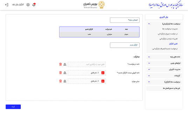Click the مفید cell in the table

pos(89,34)
